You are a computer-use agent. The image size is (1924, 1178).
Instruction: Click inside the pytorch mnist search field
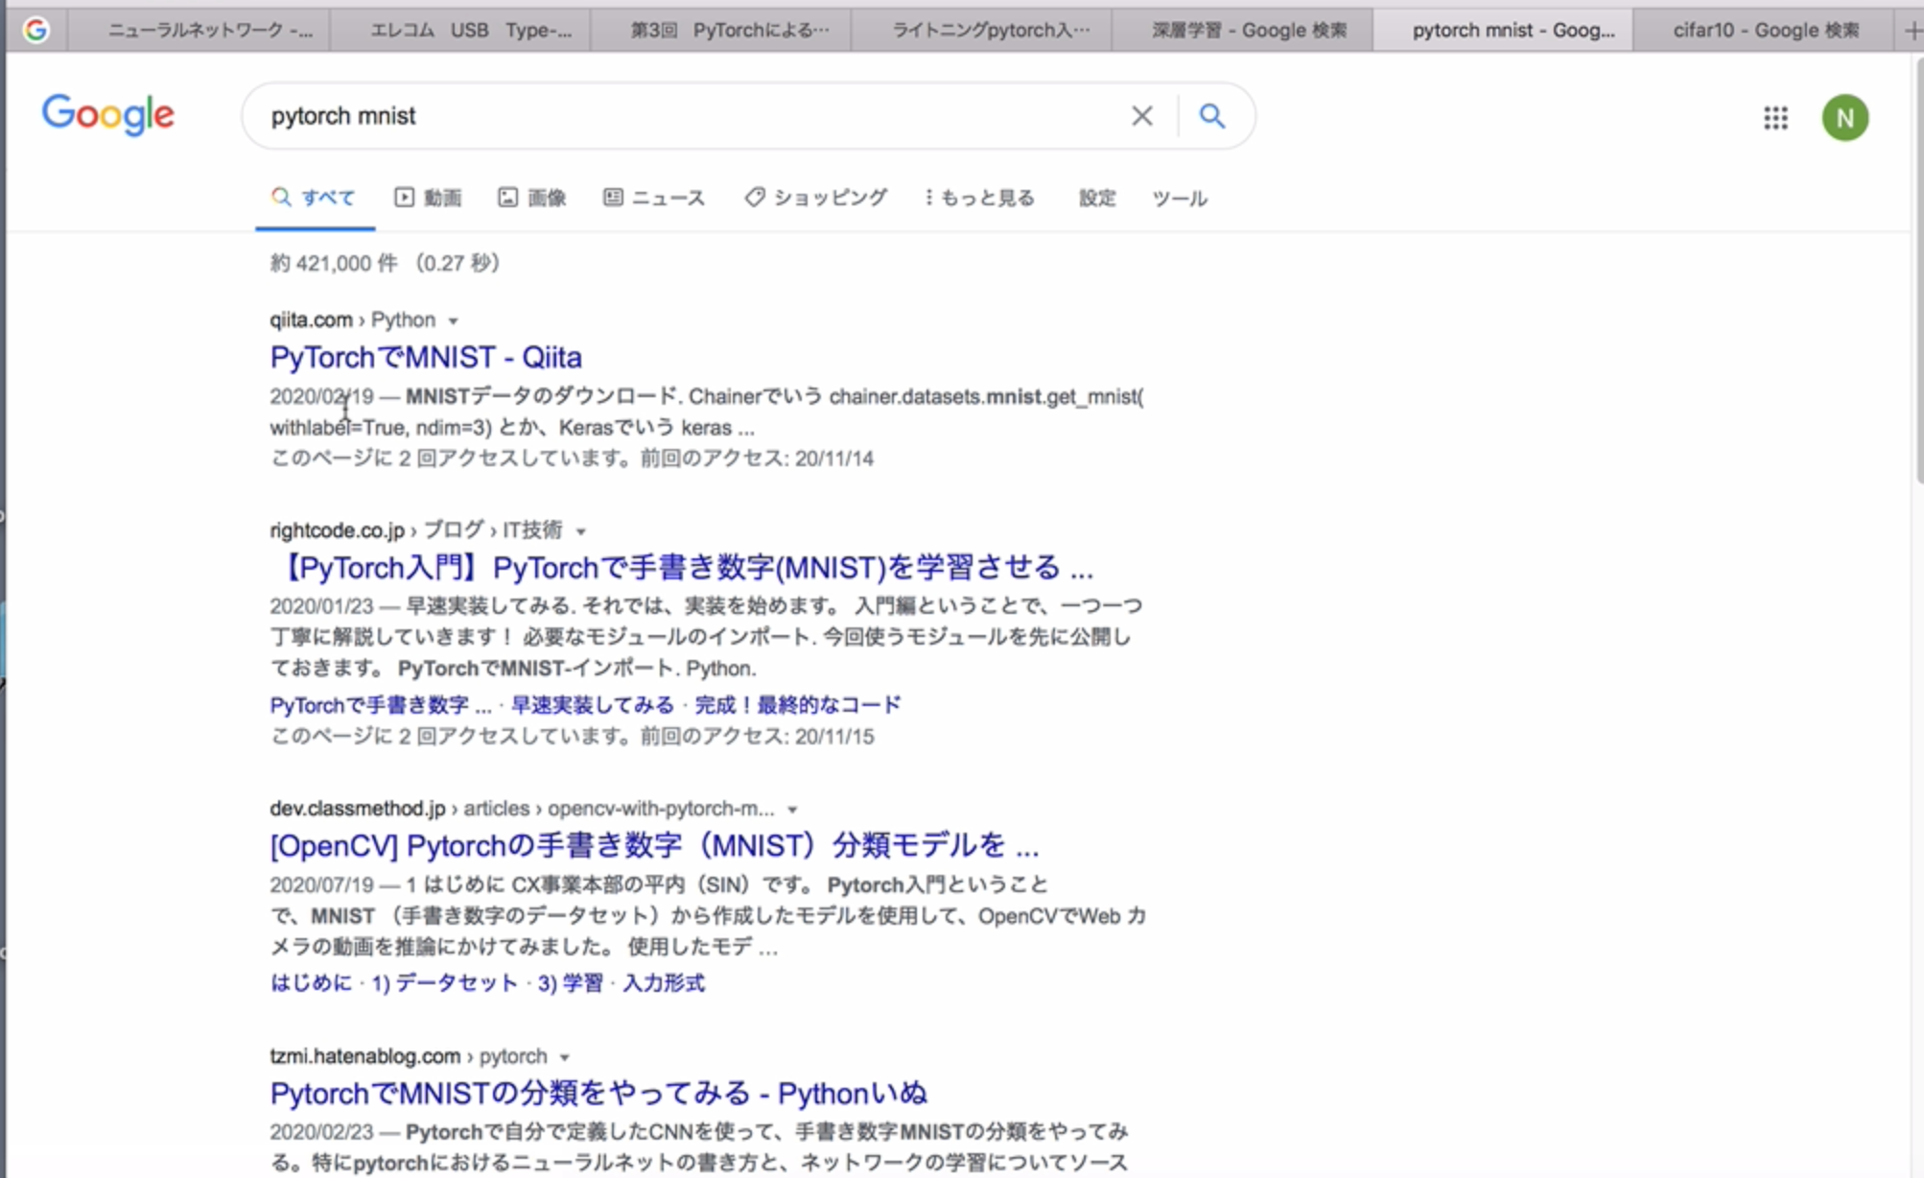(x=691, y=116)
